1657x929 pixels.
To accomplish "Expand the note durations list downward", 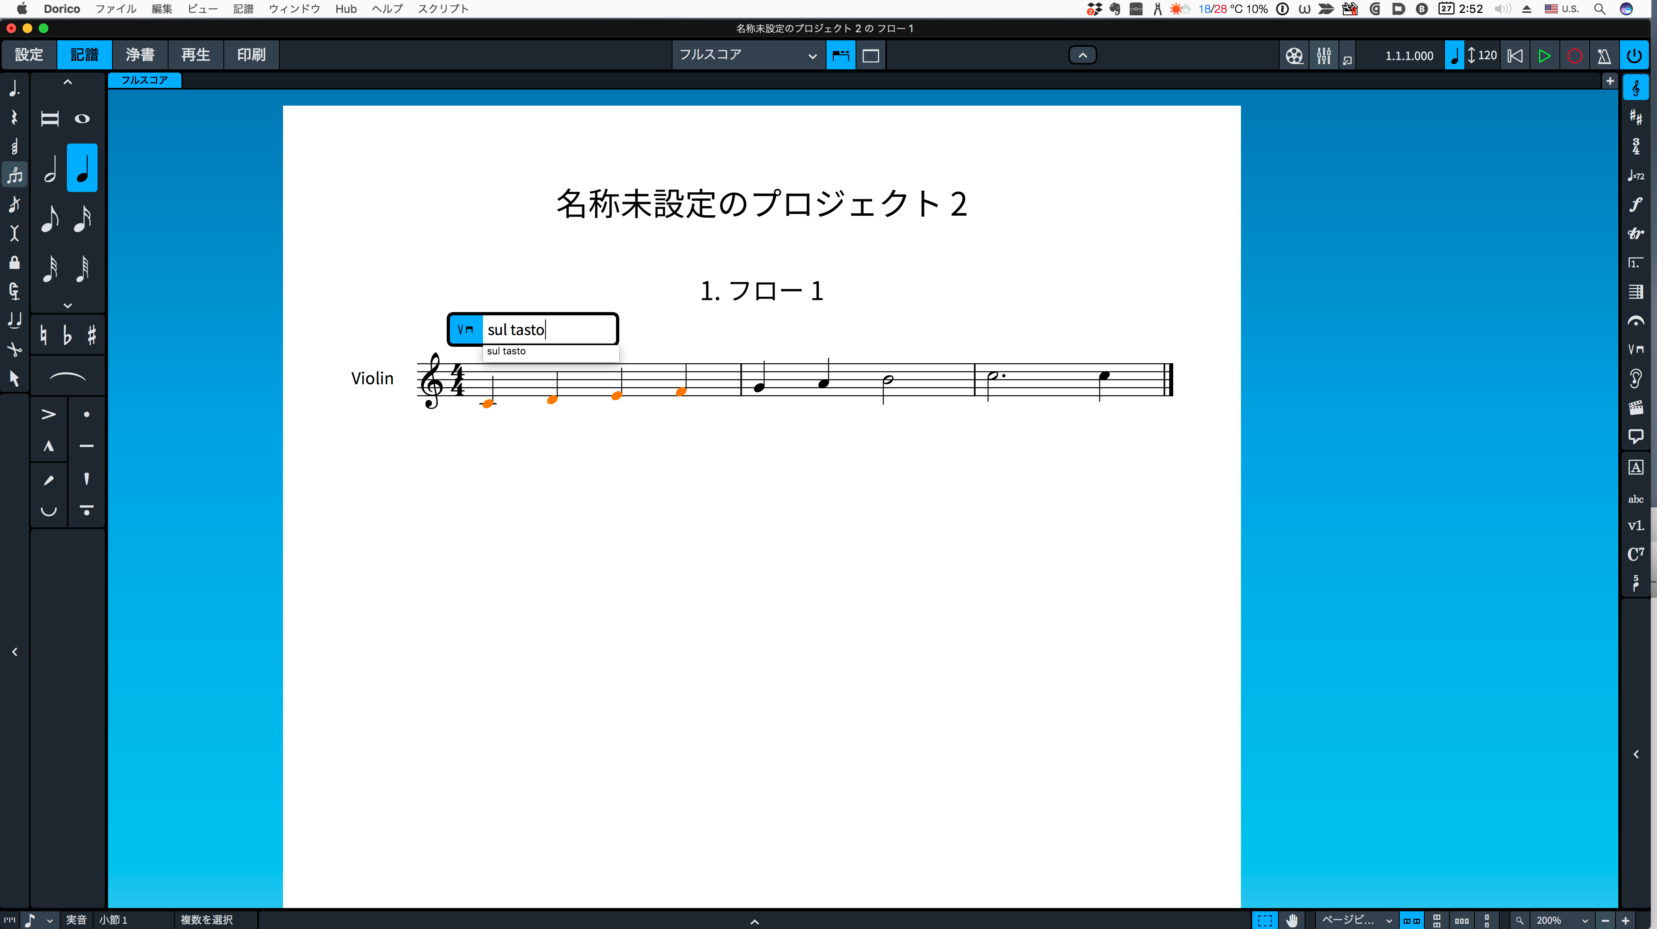I will [x=68, y=305].
